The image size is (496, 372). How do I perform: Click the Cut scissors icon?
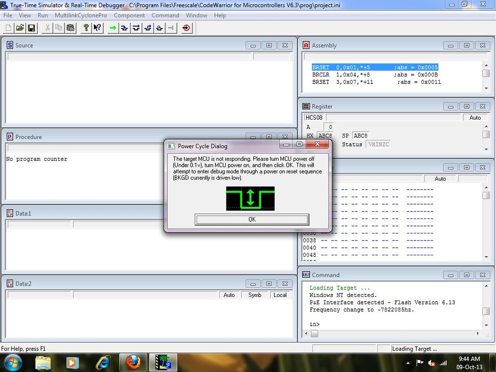tap(47, 28)
